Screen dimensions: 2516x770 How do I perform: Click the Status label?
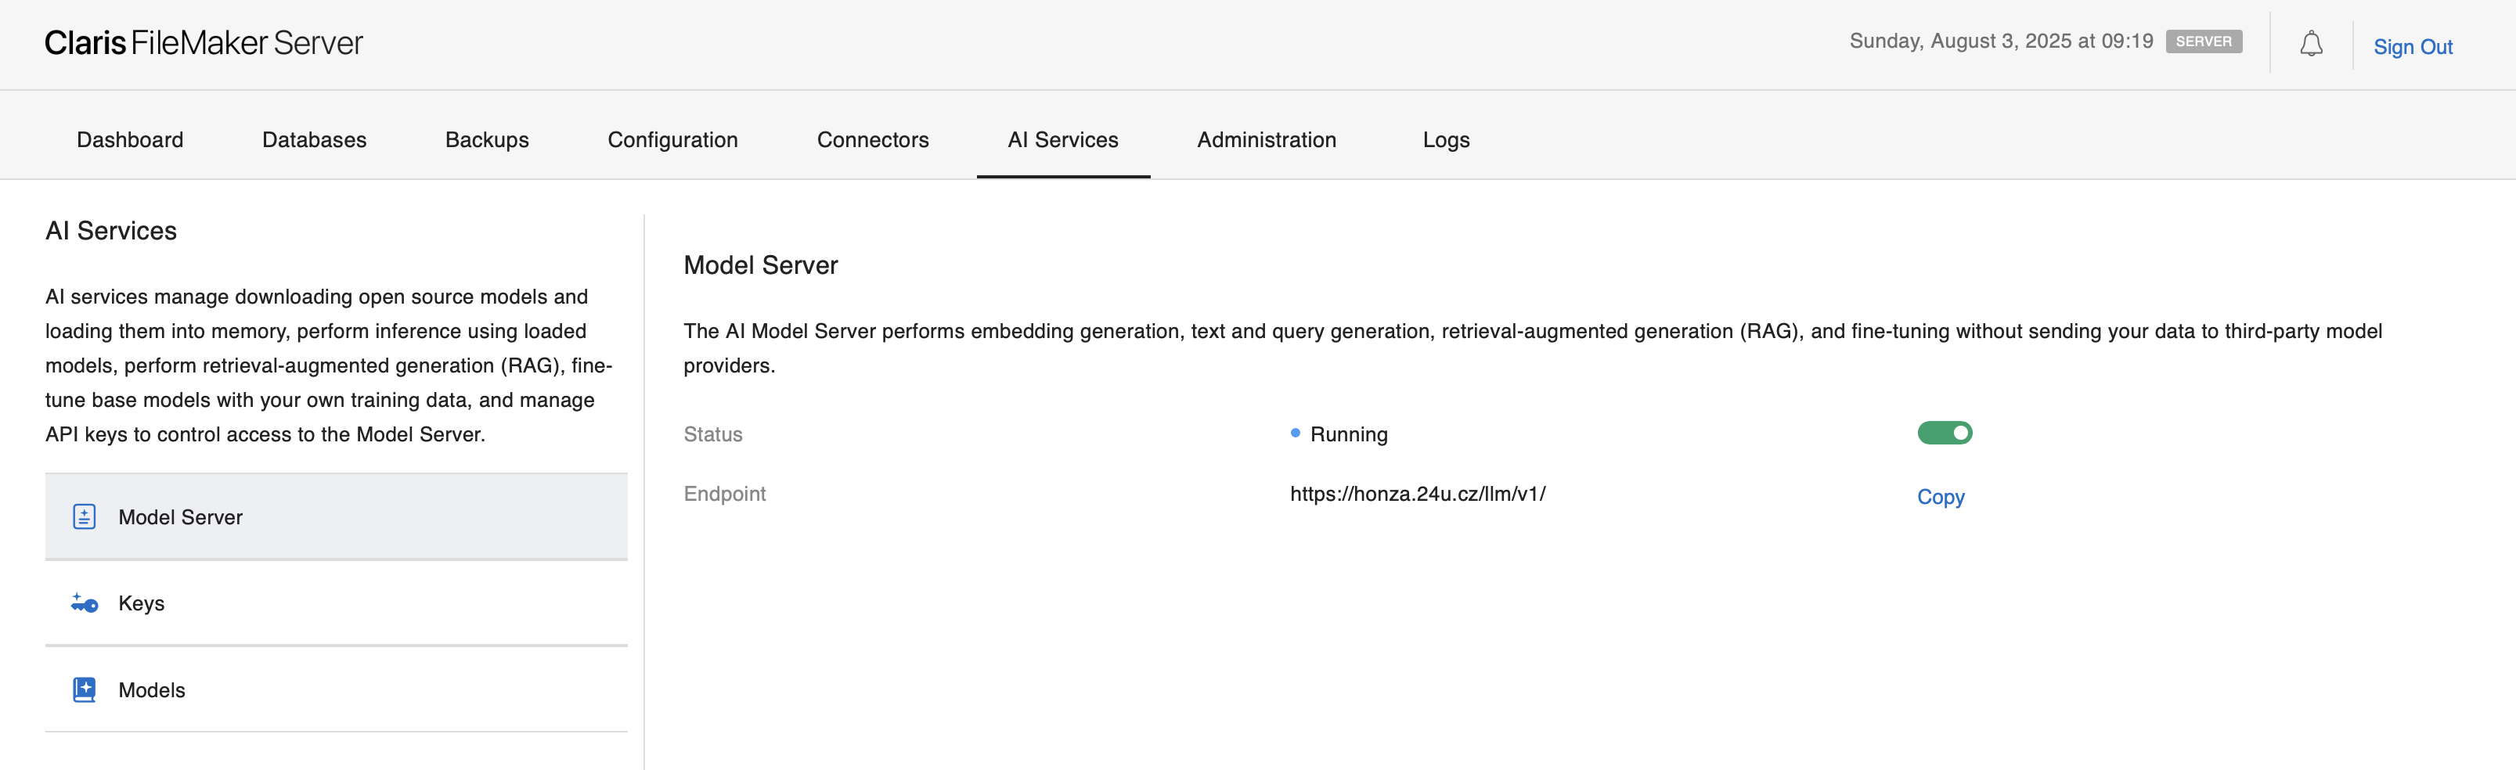(x=713, y=434)
